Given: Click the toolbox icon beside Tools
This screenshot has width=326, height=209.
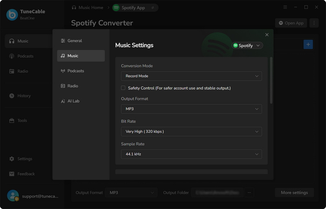Looking at the screenshot, I should (x=12, y=120).
